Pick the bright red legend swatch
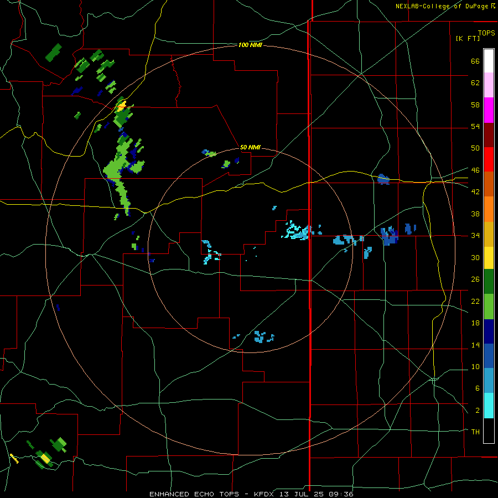 489,159
